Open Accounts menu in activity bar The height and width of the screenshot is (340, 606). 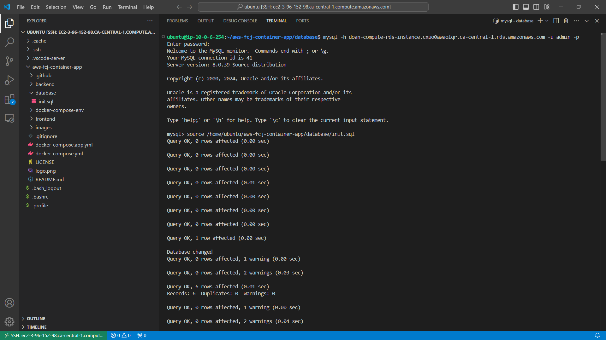click(x=9, y=303)
